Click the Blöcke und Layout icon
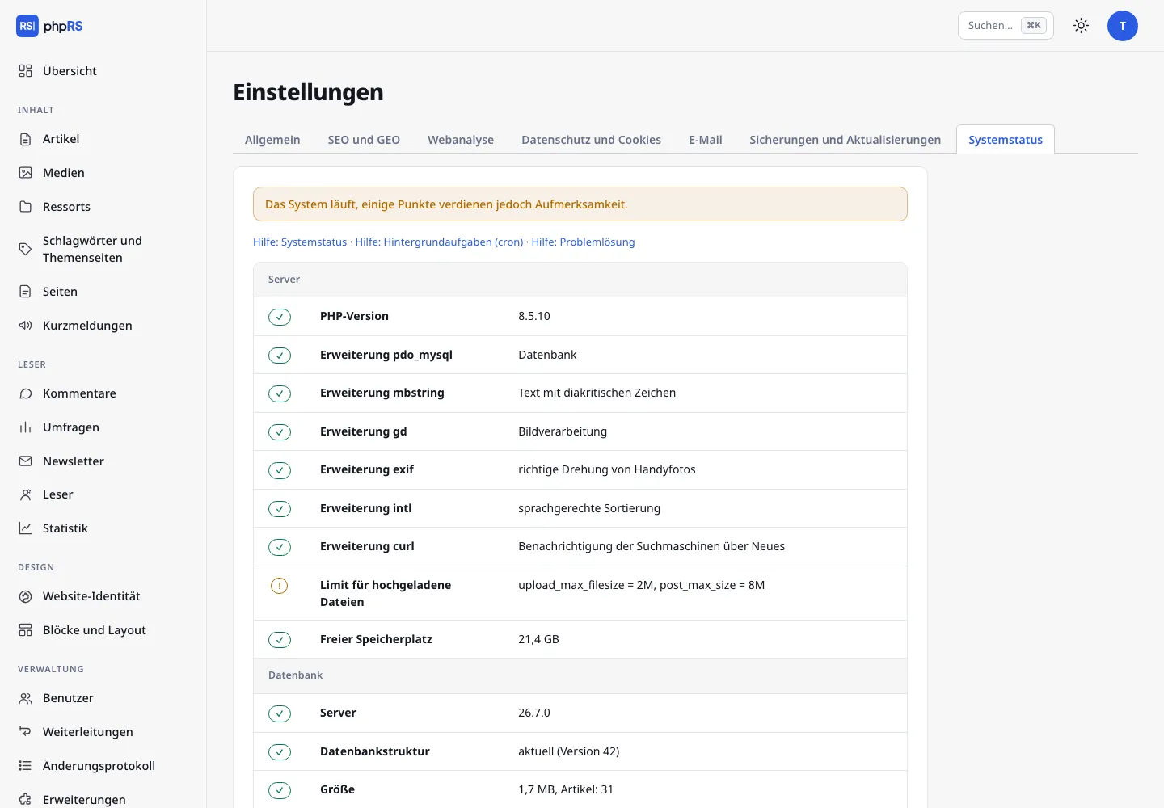This screenshot has width=1164, height=808. click(26, 630)
